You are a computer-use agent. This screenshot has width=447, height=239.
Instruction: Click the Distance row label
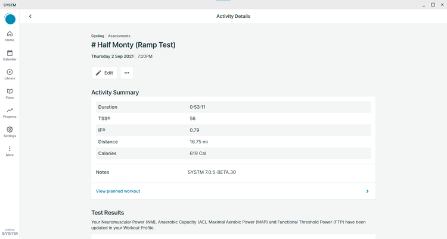click(x=108, y=141)
